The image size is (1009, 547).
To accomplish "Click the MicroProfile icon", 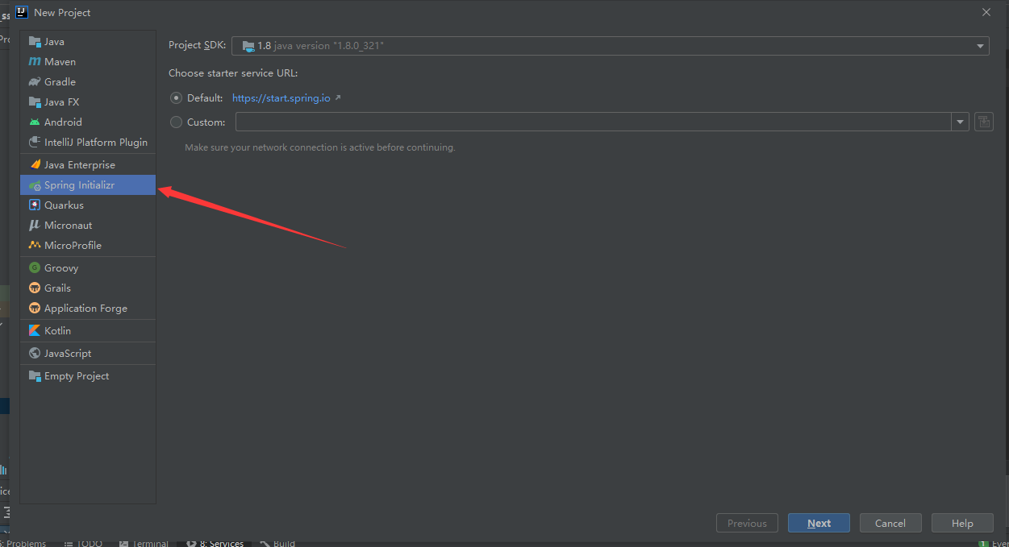I will point(35,246).
